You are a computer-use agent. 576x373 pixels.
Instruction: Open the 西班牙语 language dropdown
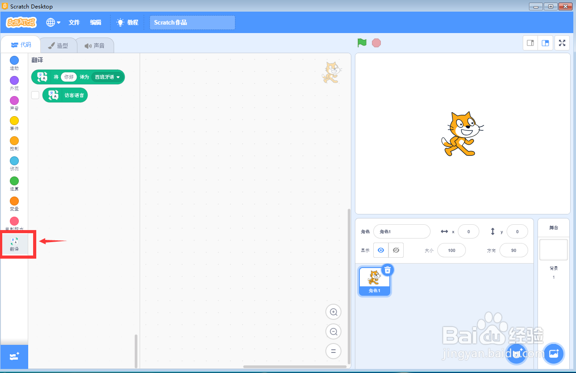(x=107, y=77)
